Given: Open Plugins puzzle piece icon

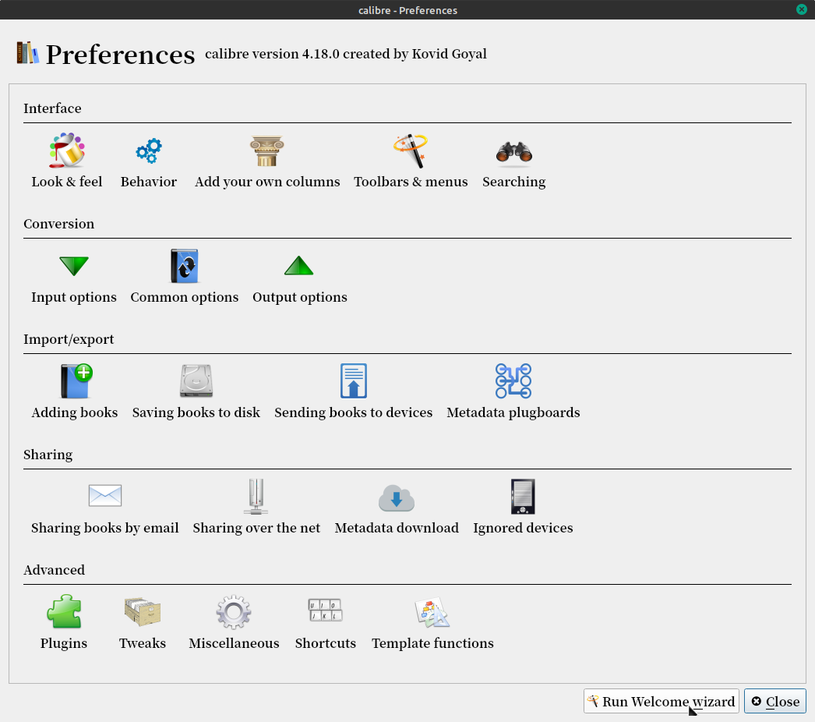Looking at the screenshot, I should tap(64, 611).
